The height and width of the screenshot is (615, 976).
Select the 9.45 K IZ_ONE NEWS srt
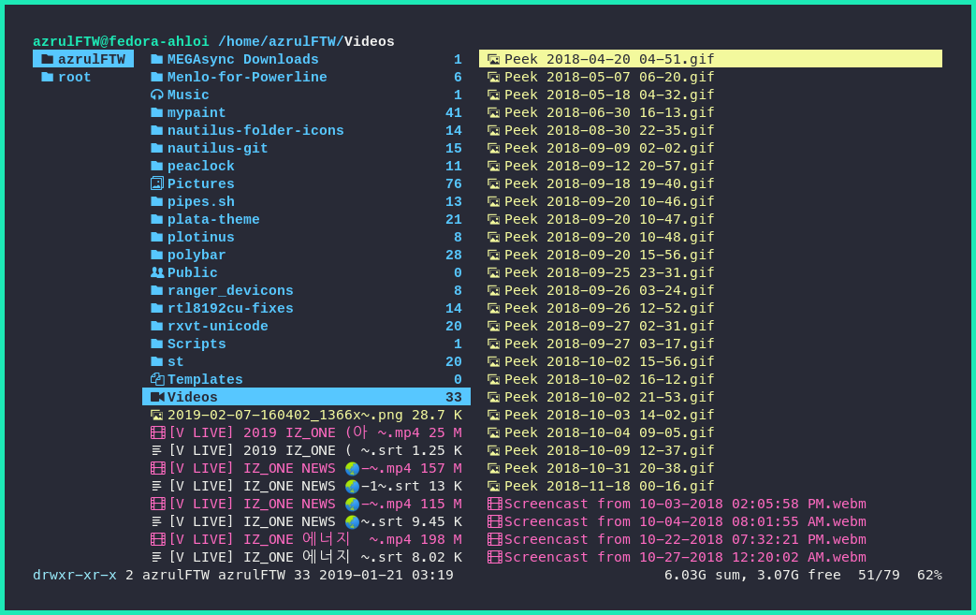[x=306, y=521]
